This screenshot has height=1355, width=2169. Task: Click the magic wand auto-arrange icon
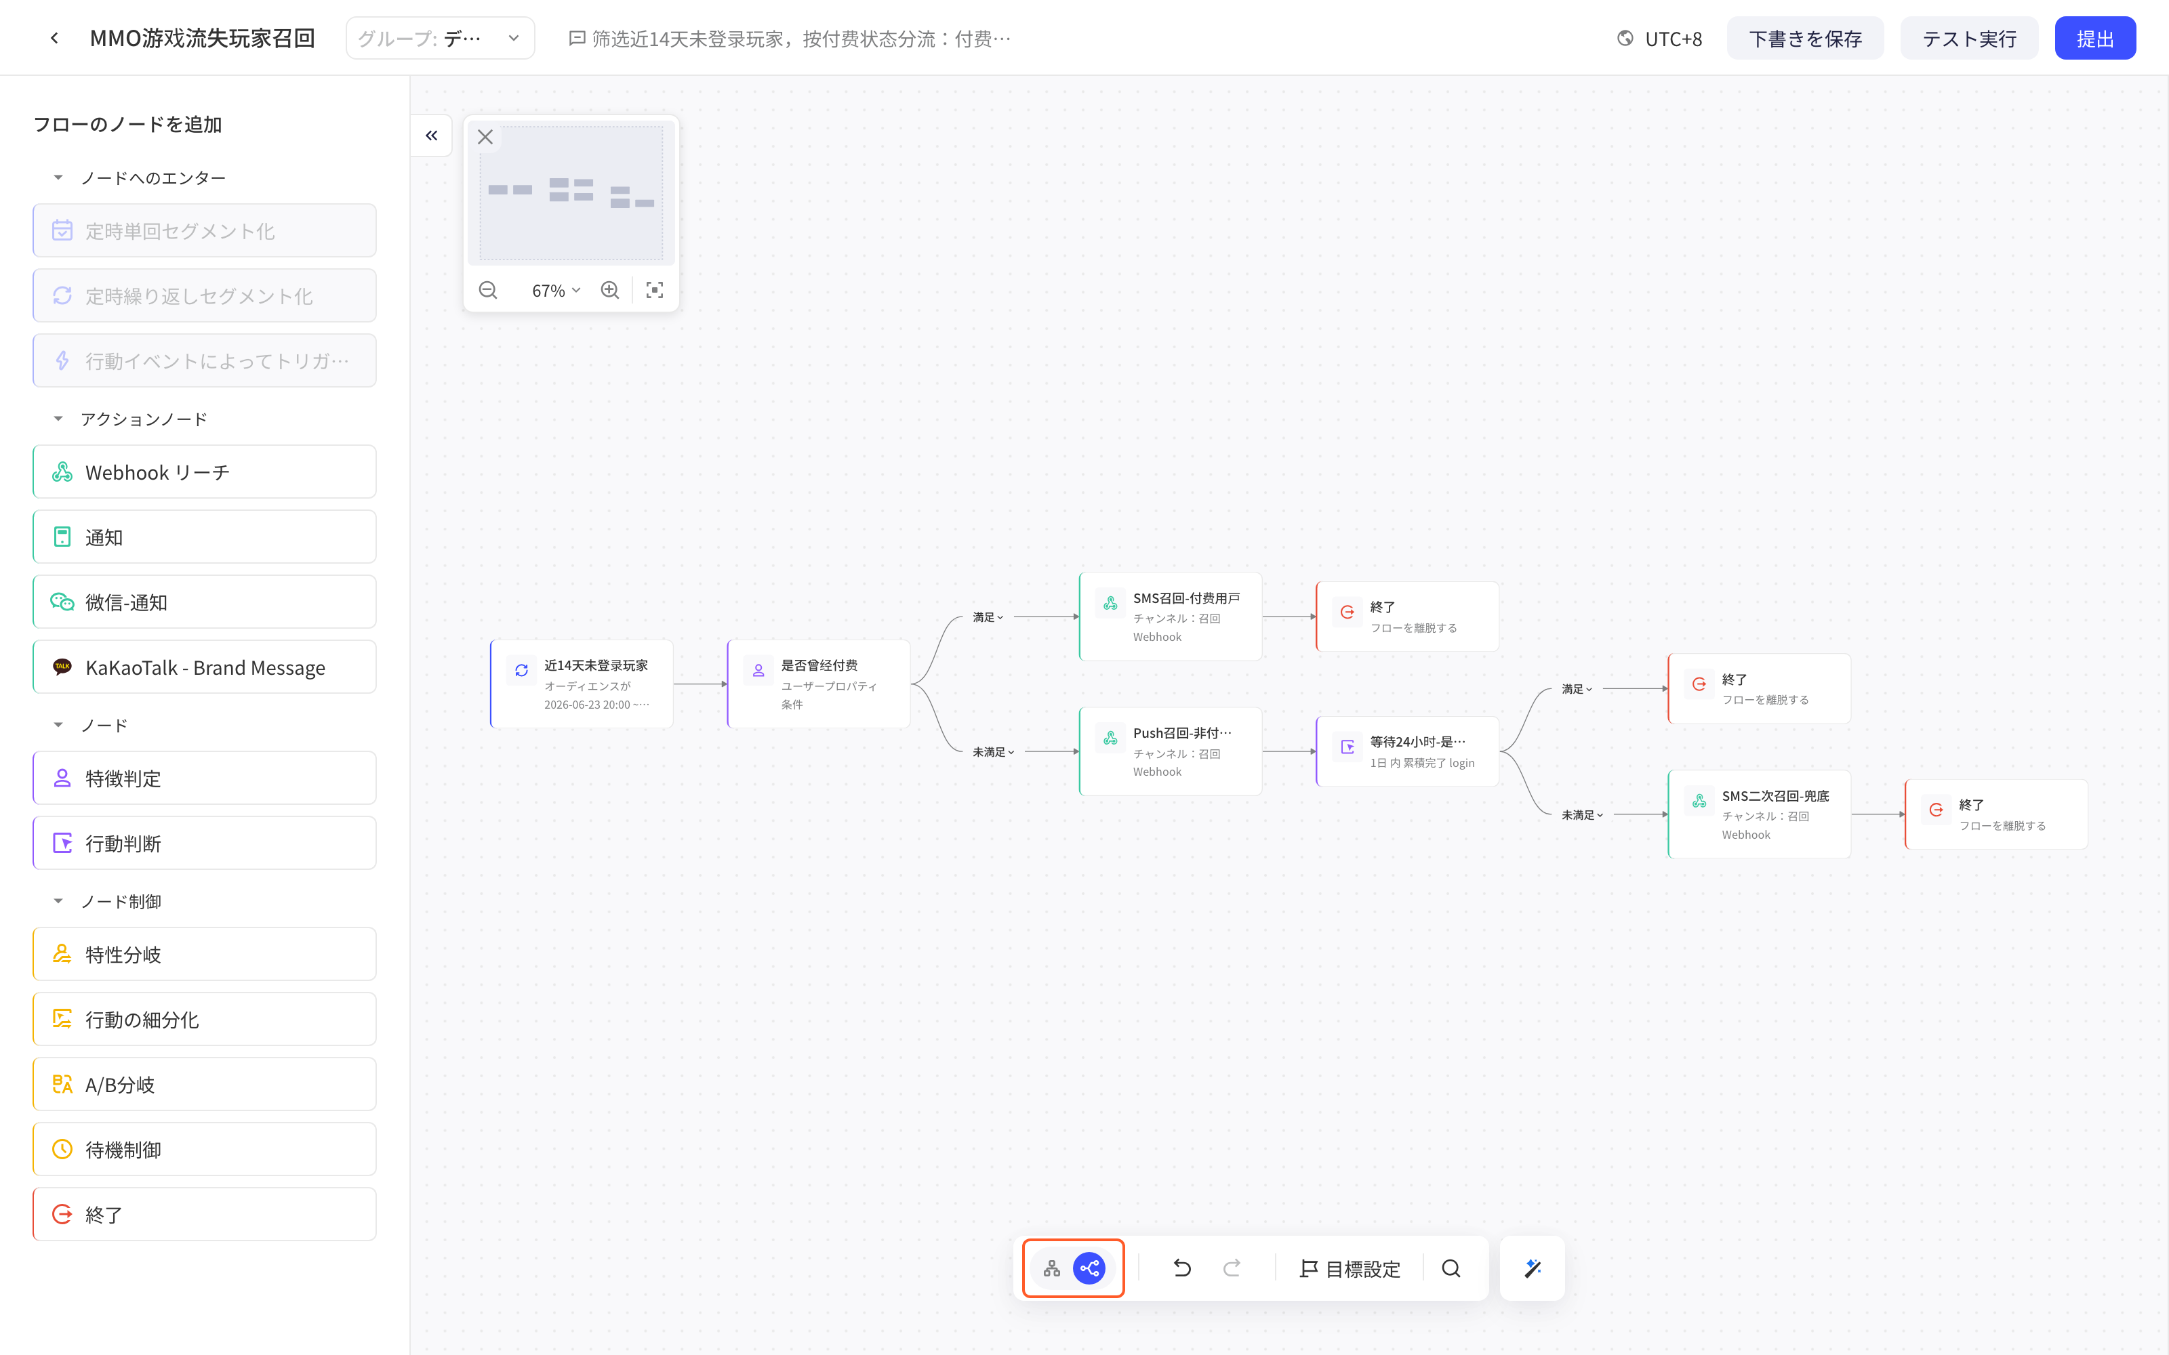1532,1268
